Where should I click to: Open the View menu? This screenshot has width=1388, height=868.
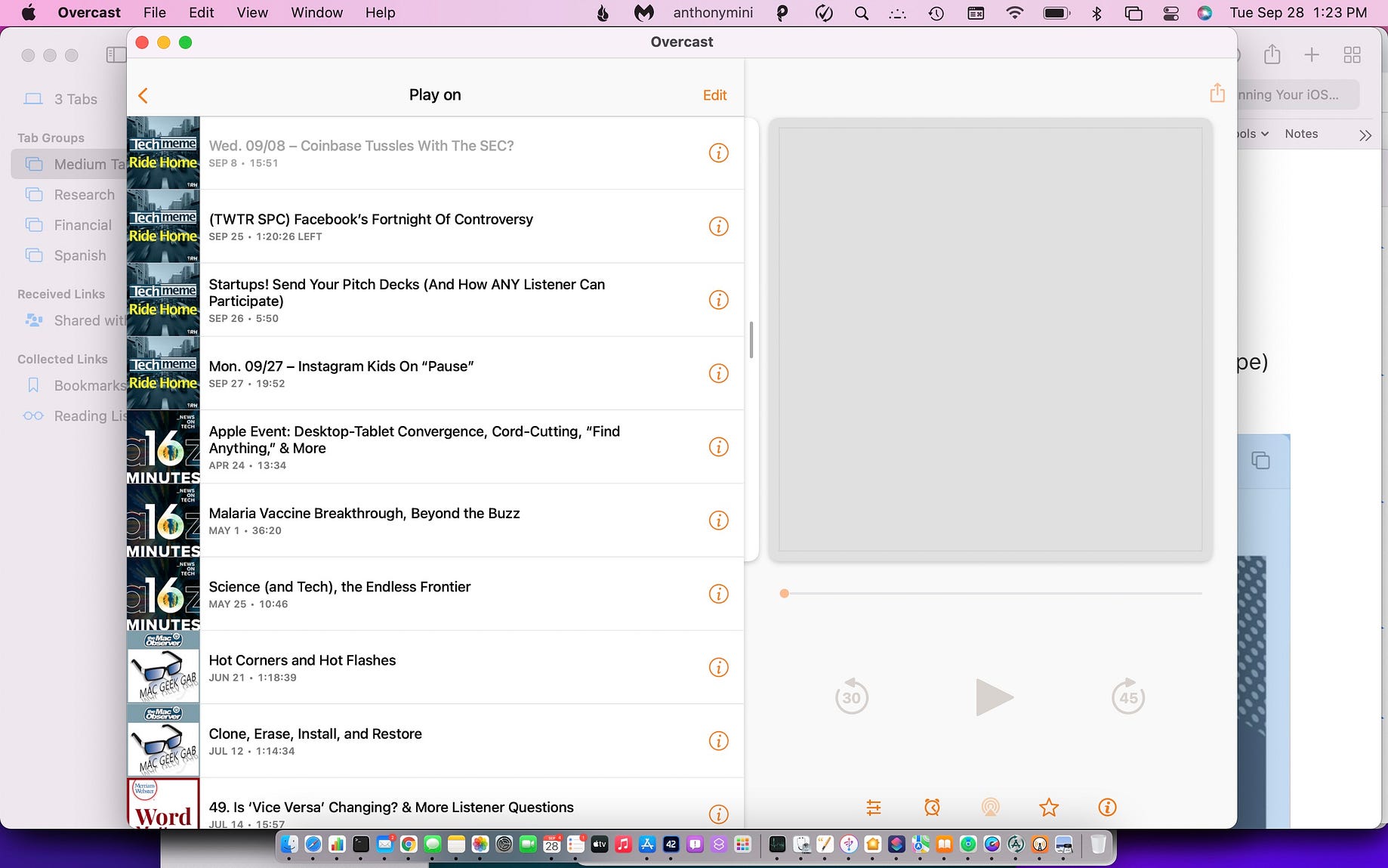pos(252,13)
